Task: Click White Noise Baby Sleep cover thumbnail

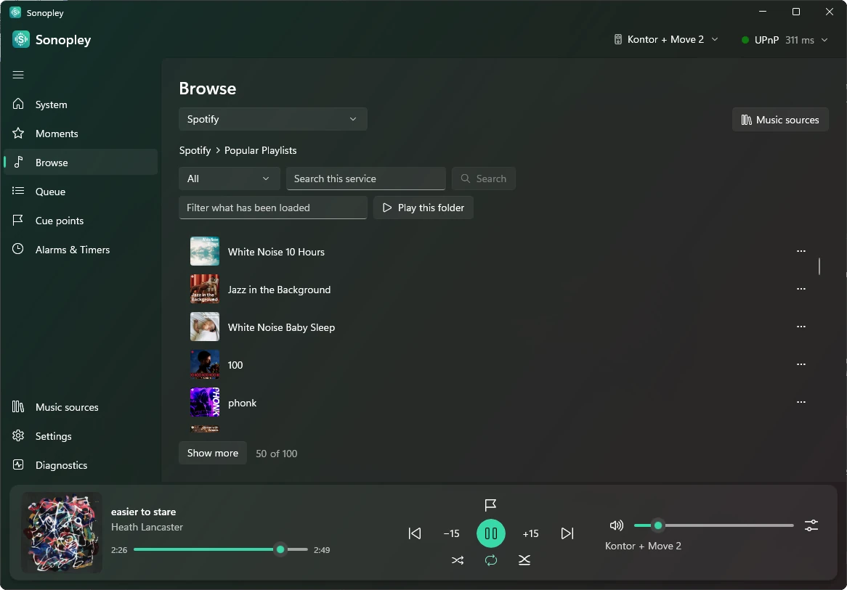Action: [205, 327]
